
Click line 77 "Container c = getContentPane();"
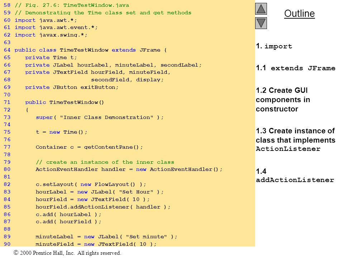pyautogui.click(x=89, y=147)
